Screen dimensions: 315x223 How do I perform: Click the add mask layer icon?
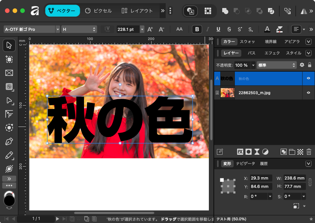249,152
